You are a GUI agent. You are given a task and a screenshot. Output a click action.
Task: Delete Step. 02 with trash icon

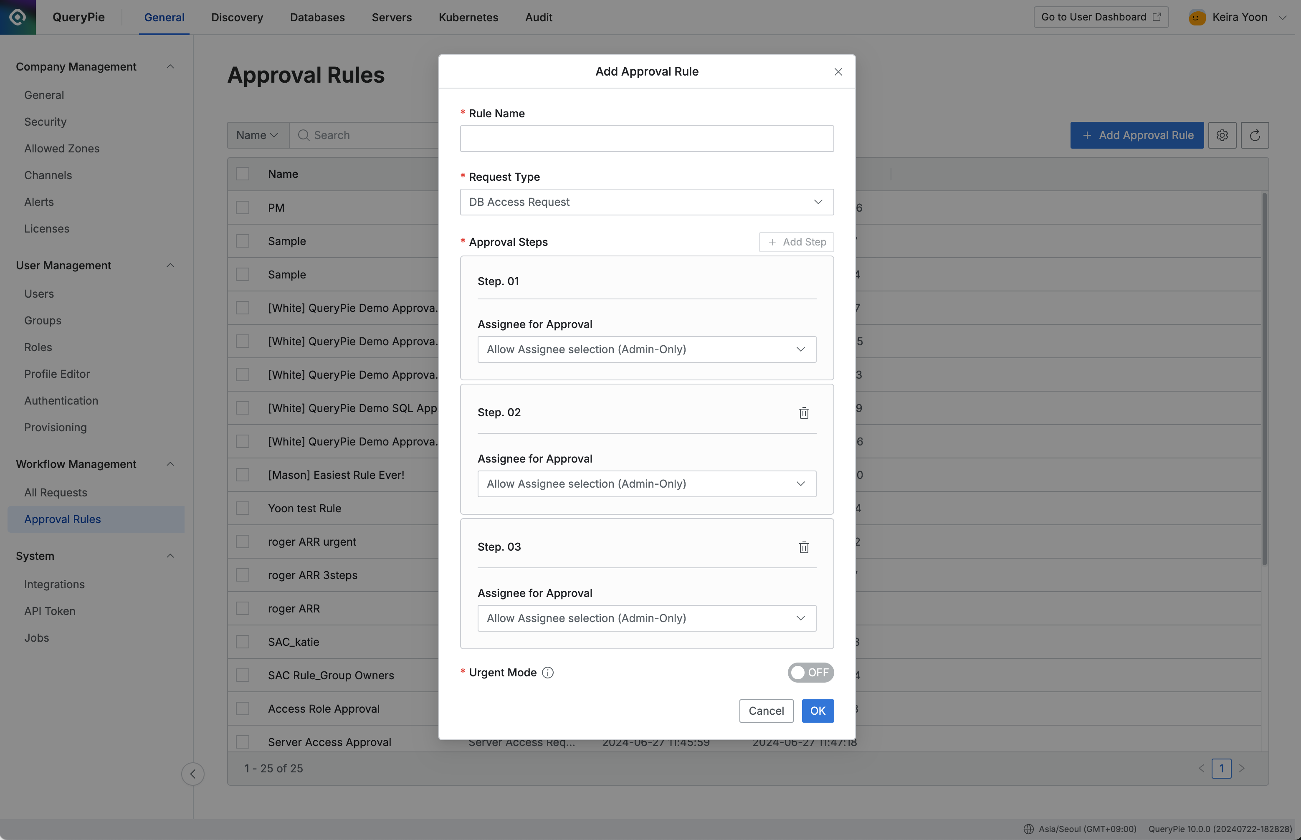click(x=803, y=413)
